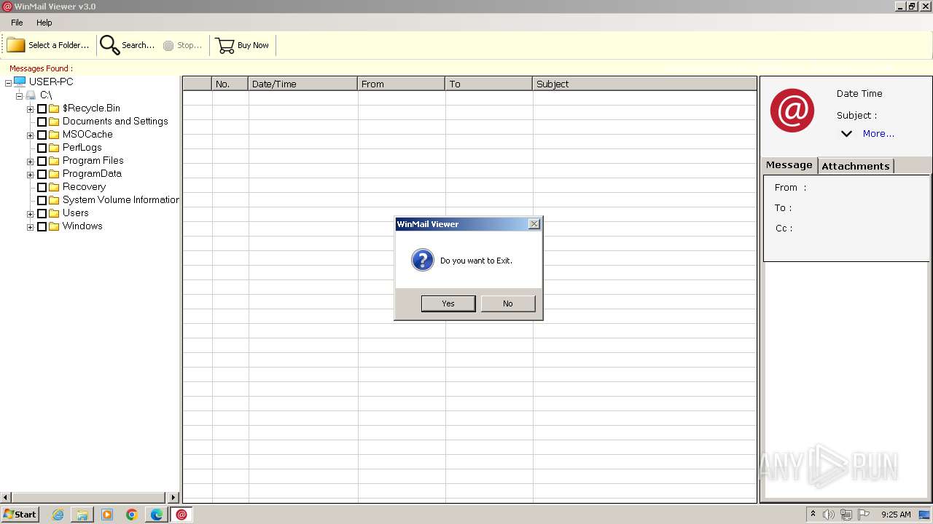Sort by the From column header
Screen dimensions: 933x524
(401, 84)
